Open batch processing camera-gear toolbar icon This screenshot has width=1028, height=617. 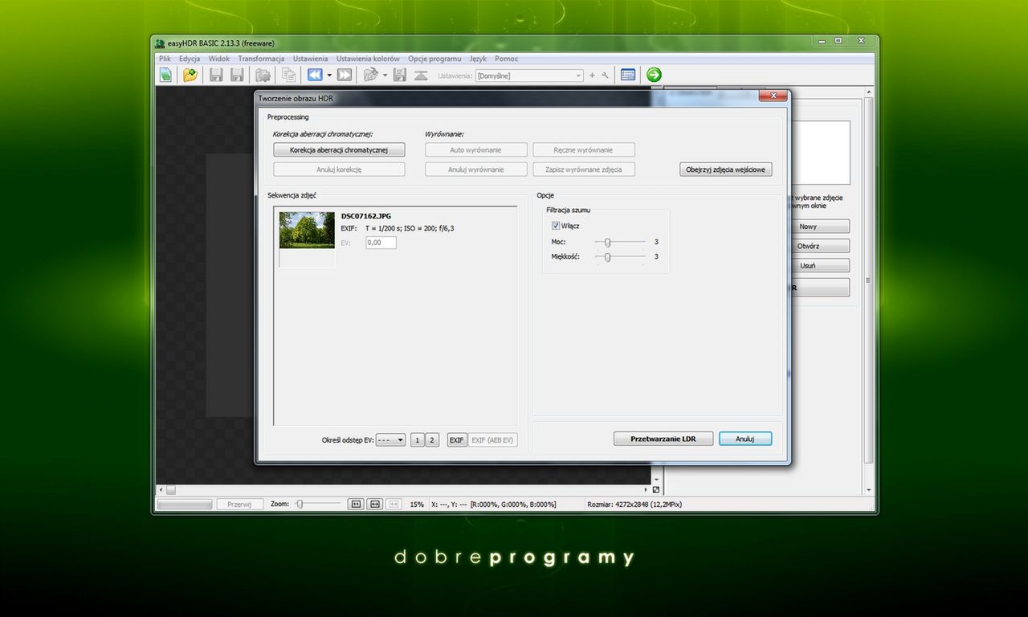[263, 75]
